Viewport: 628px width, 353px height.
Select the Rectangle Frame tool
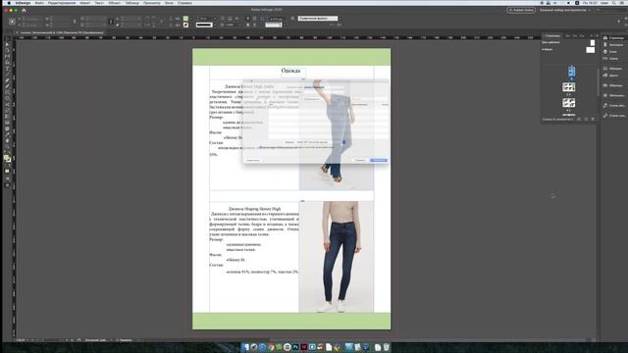pos(7,92)
